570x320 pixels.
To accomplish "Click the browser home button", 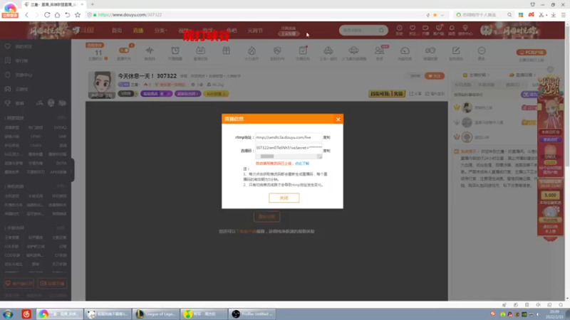I will 58,15.
